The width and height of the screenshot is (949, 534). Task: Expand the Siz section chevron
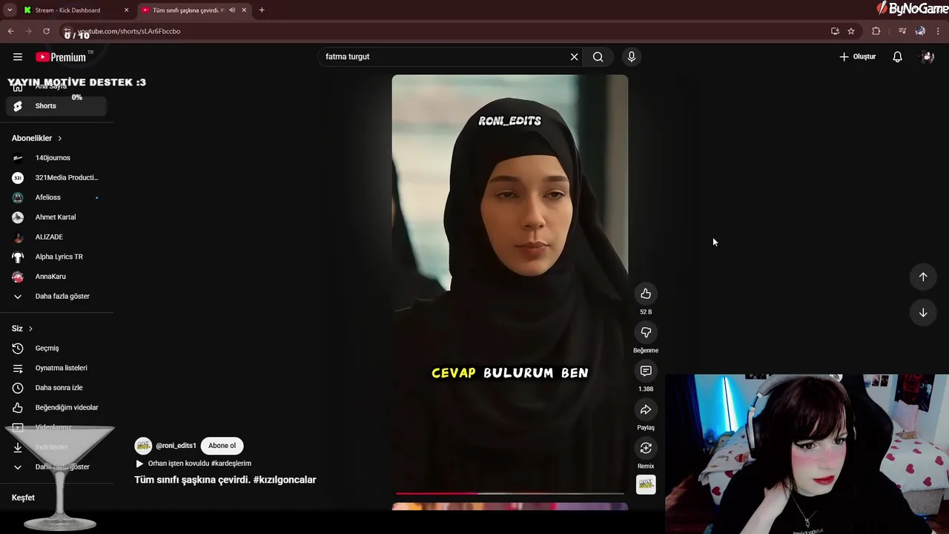[30, 329]
